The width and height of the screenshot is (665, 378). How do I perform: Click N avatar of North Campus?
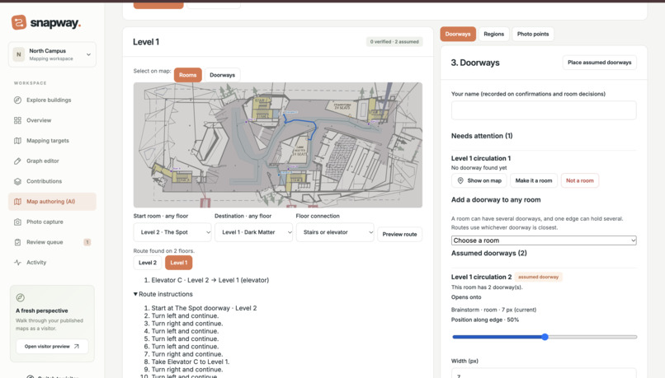[19, 54]
